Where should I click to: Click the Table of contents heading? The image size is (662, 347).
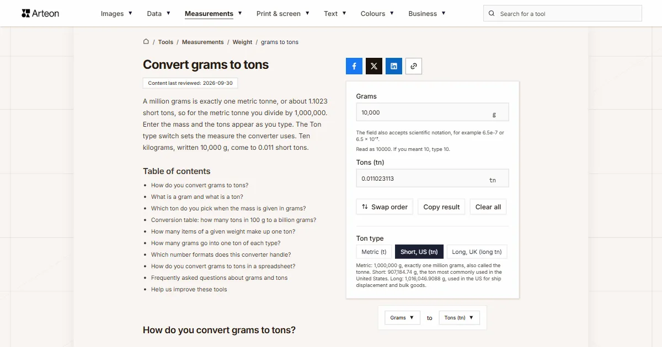177,171
